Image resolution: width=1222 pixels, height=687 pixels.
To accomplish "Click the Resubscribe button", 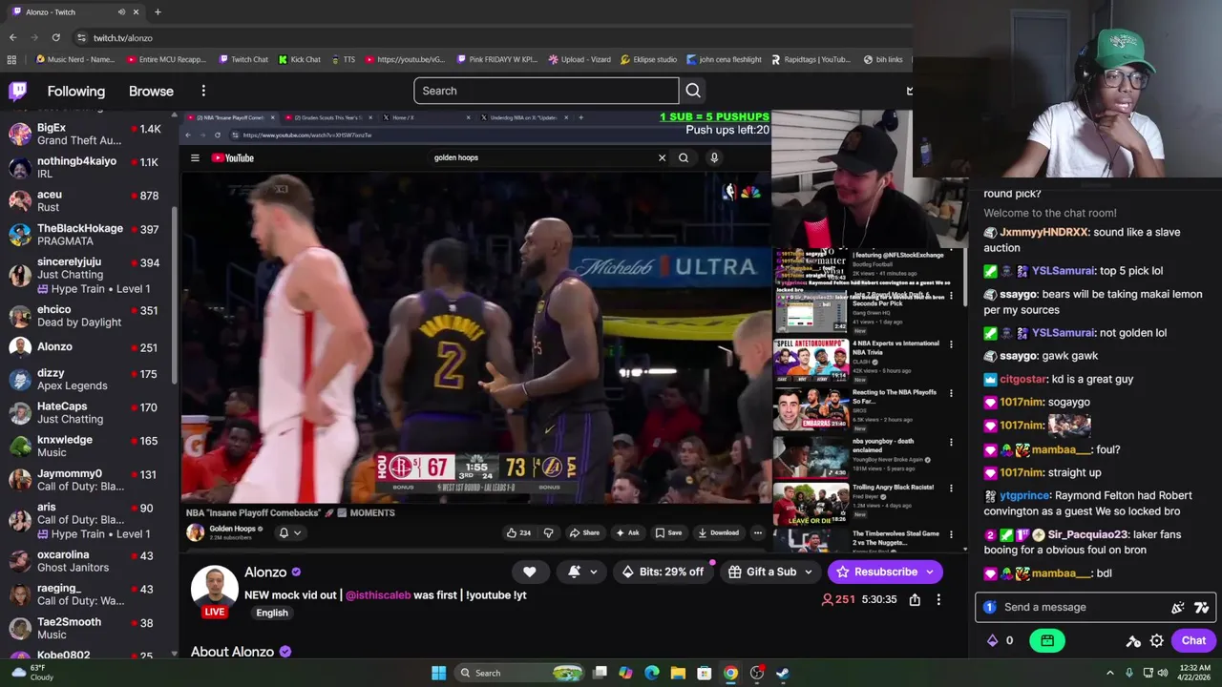I will pos(877,572).
